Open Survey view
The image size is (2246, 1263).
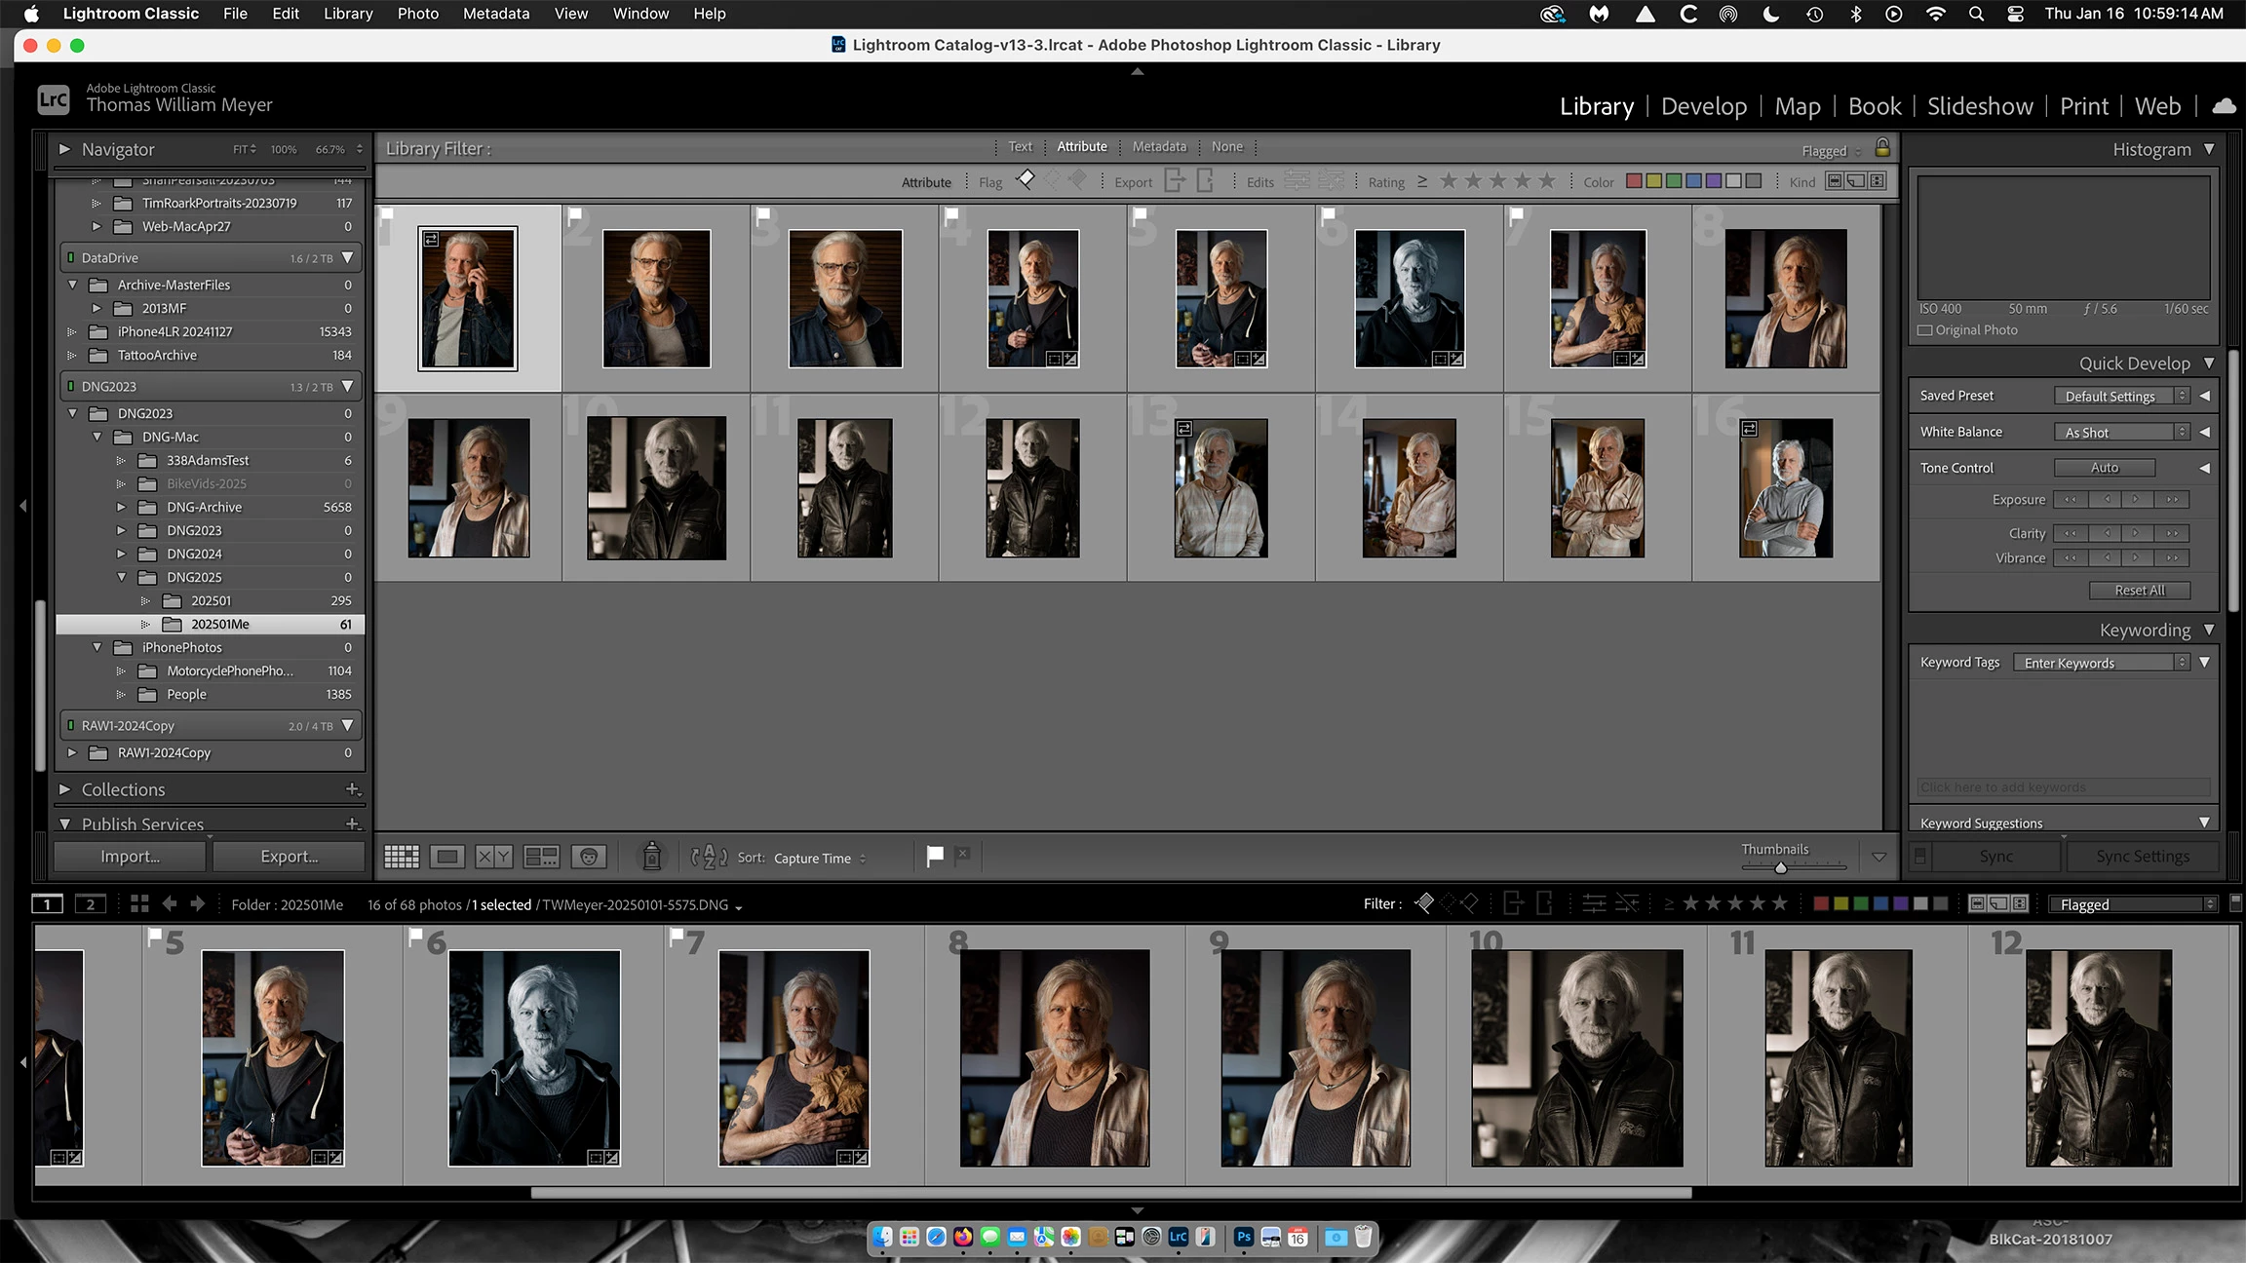541,857
